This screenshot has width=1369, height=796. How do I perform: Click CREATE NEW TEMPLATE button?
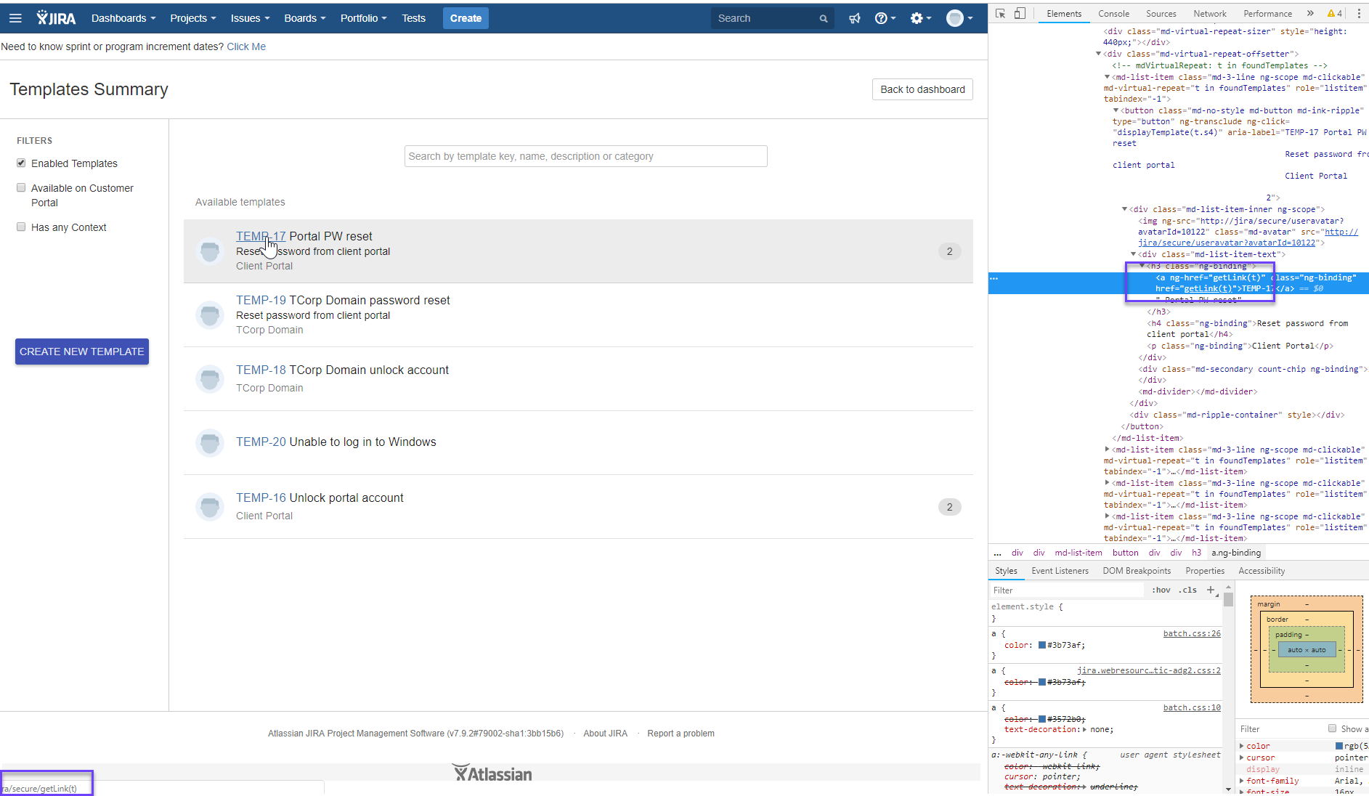click(x=82, y=352)
